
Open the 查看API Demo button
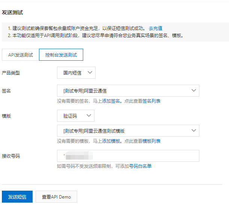click(x=56, y=197)
